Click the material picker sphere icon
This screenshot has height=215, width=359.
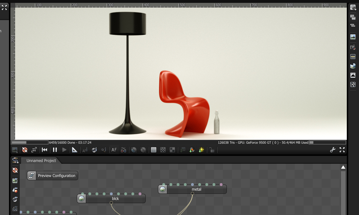click(94, 150)
